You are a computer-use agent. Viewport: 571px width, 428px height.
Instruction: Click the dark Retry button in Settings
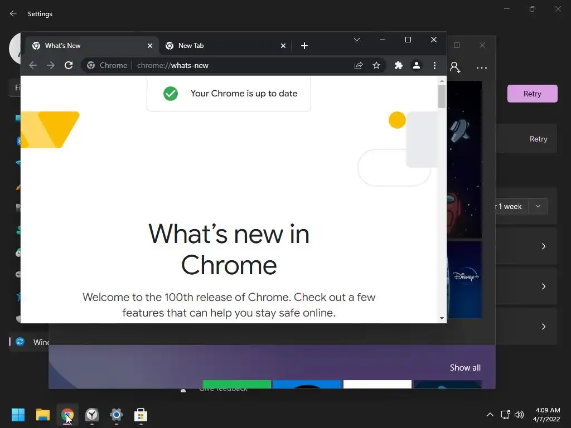coord(538,139)
